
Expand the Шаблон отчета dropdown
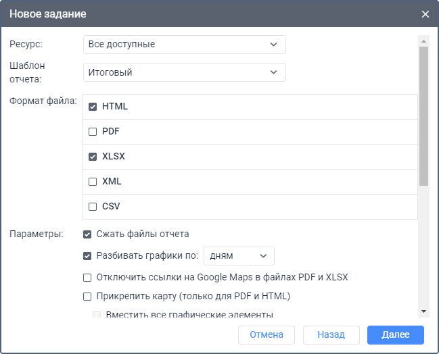[x=184, y=72]
